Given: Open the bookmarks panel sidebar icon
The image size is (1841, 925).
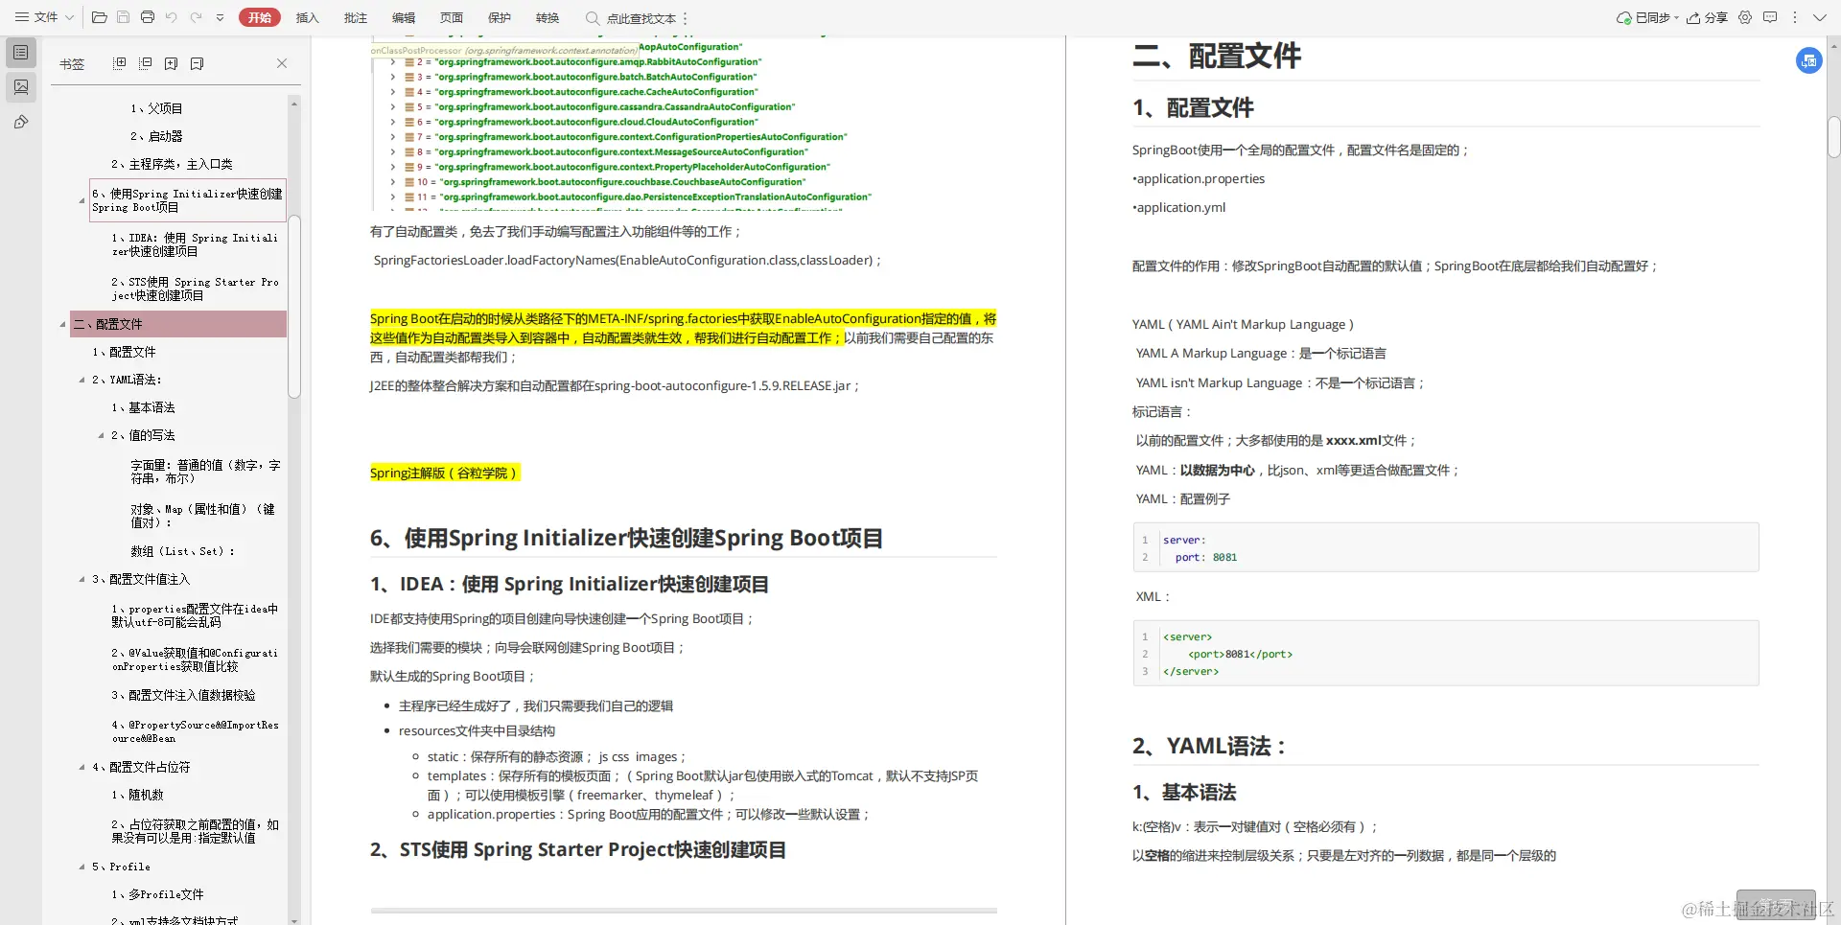Looking at the screenshot, I should (x=21, y=53).
